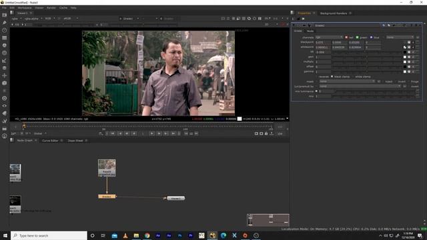Enable the mask inject checkbox
This screenshot has width=427, height=240.
pyautogui.click(x=383, y=81)
